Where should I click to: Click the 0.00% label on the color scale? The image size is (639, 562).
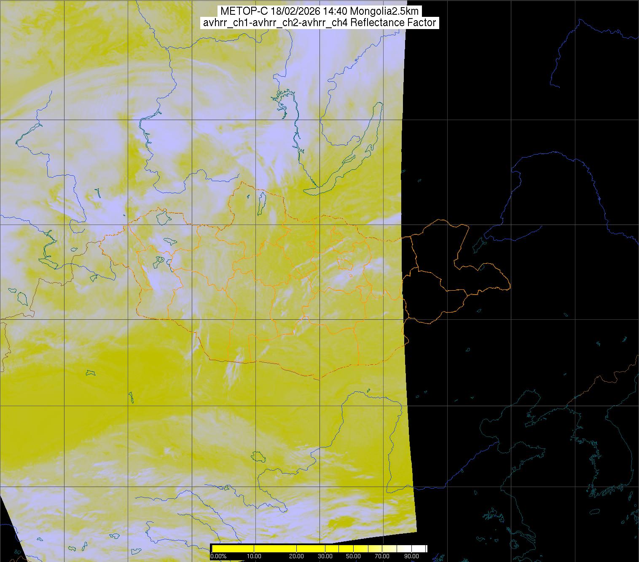click(218, 557)
